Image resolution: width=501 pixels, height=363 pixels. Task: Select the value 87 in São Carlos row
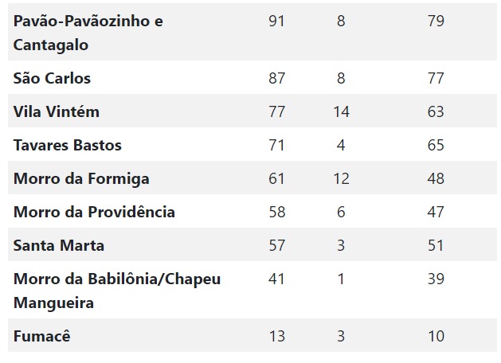[276, 78]
